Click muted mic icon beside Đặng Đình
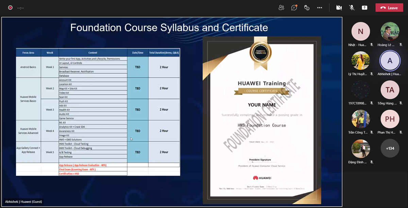 [372, 162]
